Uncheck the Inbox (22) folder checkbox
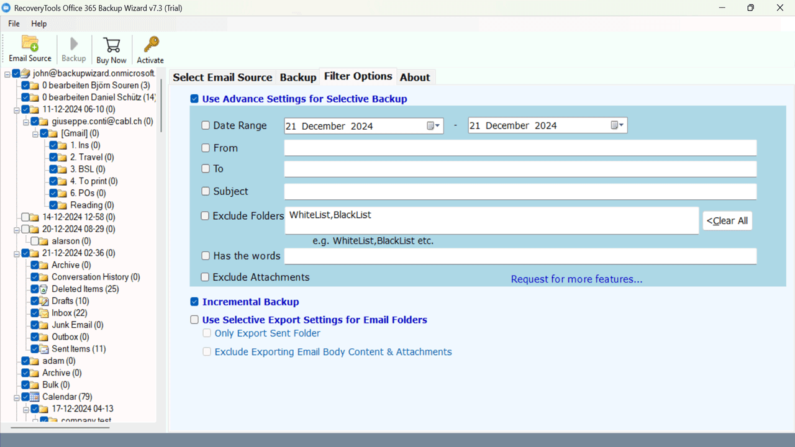Screen dimensions: 795x447 click(x=35, y=313)
